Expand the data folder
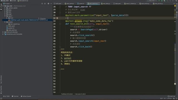This screenshot has height=100, width=178. pos(5,12)
